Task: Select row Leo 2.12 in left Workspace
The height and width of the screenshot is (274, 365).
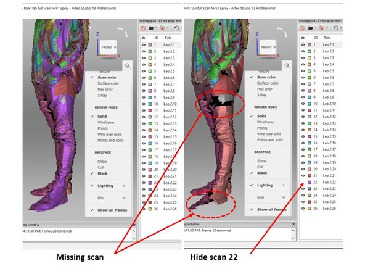Action: (x=161, y=117)
